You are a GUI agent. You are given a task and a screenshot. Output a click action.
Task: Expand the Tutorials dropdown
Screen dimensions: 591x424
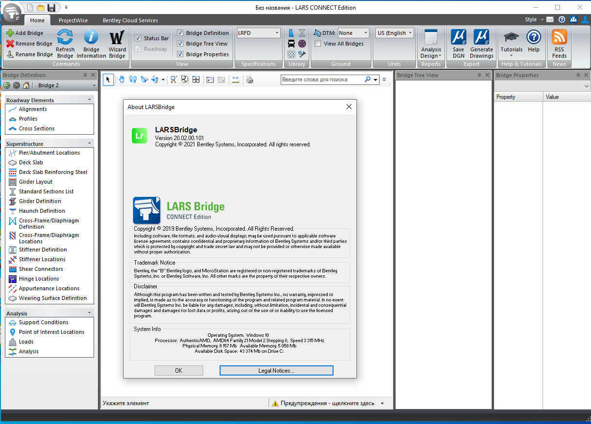(511, 44)
